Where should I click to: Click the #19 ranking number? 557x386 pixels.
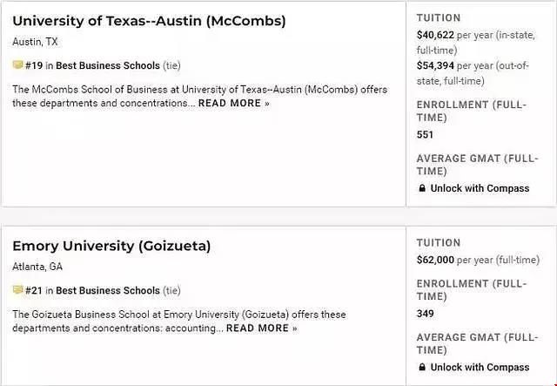click(x=34, y=66)
